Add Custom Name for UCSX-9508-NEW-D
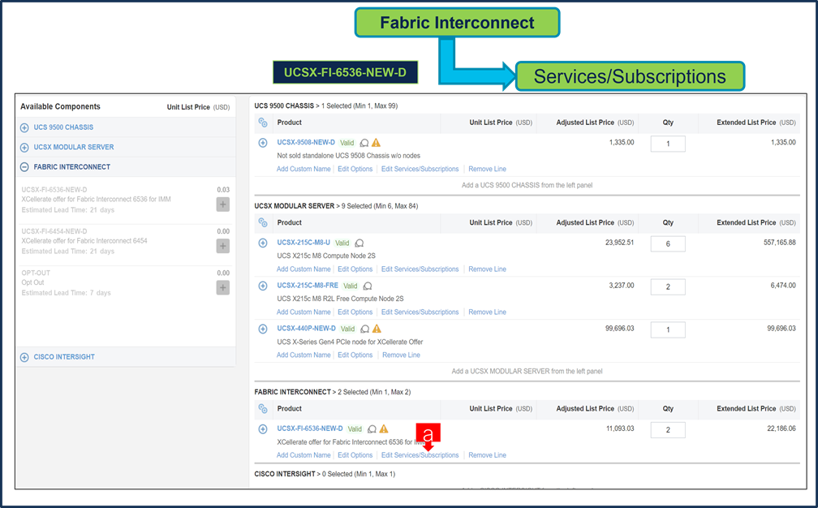 click(304, 169)
